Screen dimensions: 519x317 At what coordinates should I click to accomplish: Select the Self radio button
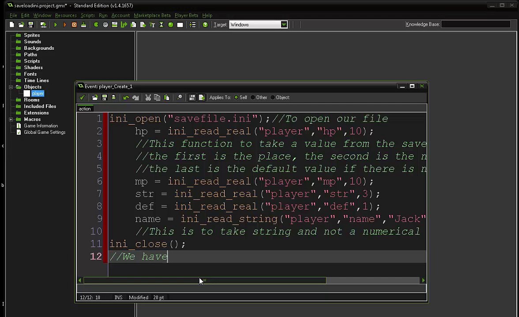236,97
